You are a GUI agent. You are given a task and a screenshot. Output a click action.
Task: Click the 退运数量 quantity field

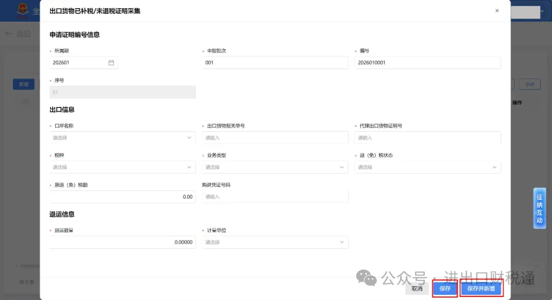(x=123, y=242)
